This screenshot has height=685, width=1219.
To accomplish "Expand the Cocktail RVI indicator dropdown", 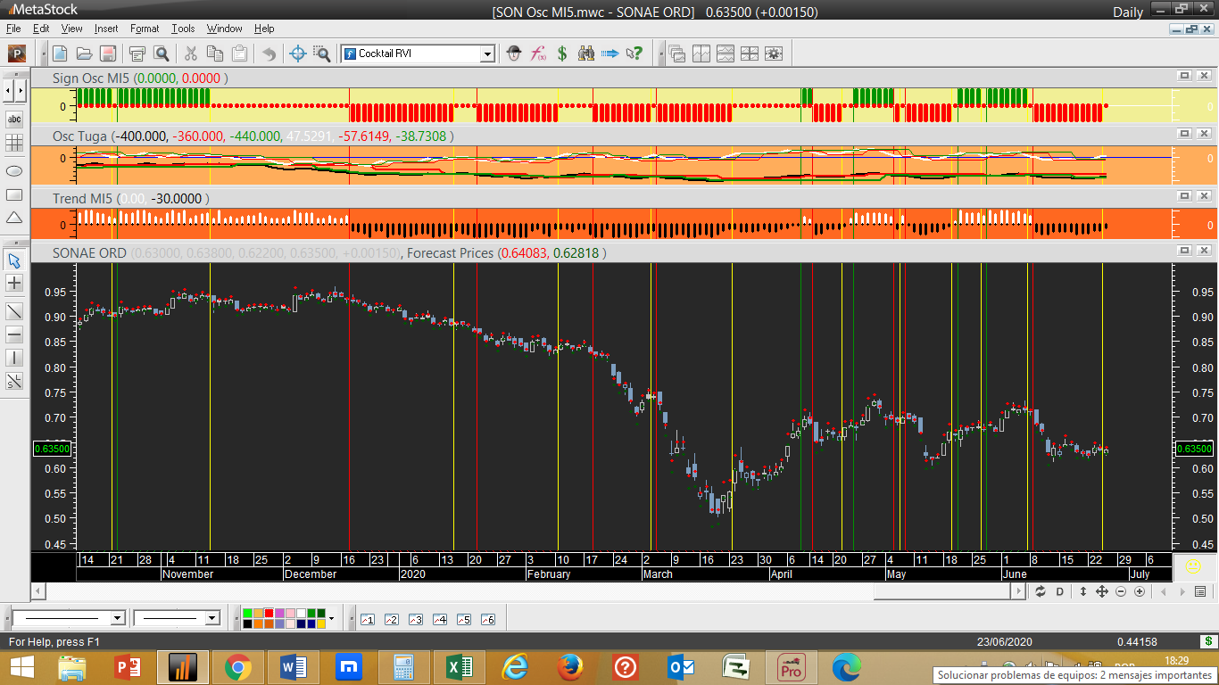I will click(x=487, y=54).
